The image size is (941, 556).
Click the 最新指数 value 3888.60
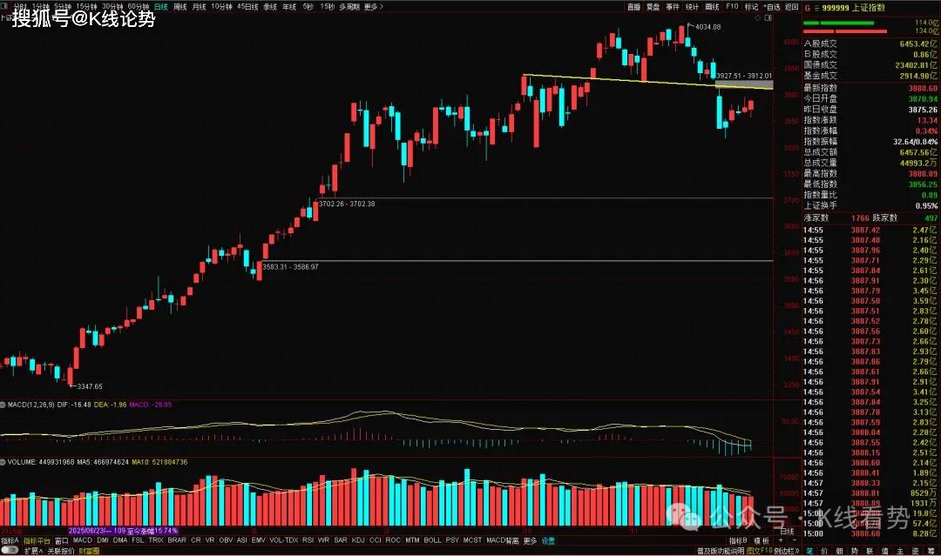[923, 88]
